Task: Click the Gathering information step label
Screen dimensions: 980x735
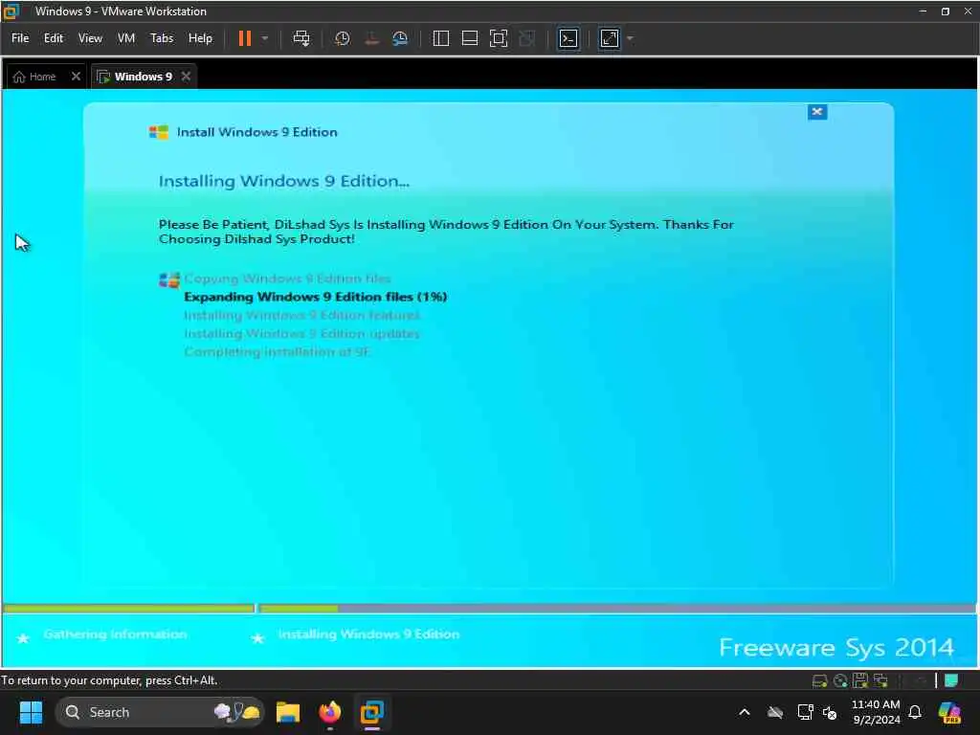Action: pos(115,635)
